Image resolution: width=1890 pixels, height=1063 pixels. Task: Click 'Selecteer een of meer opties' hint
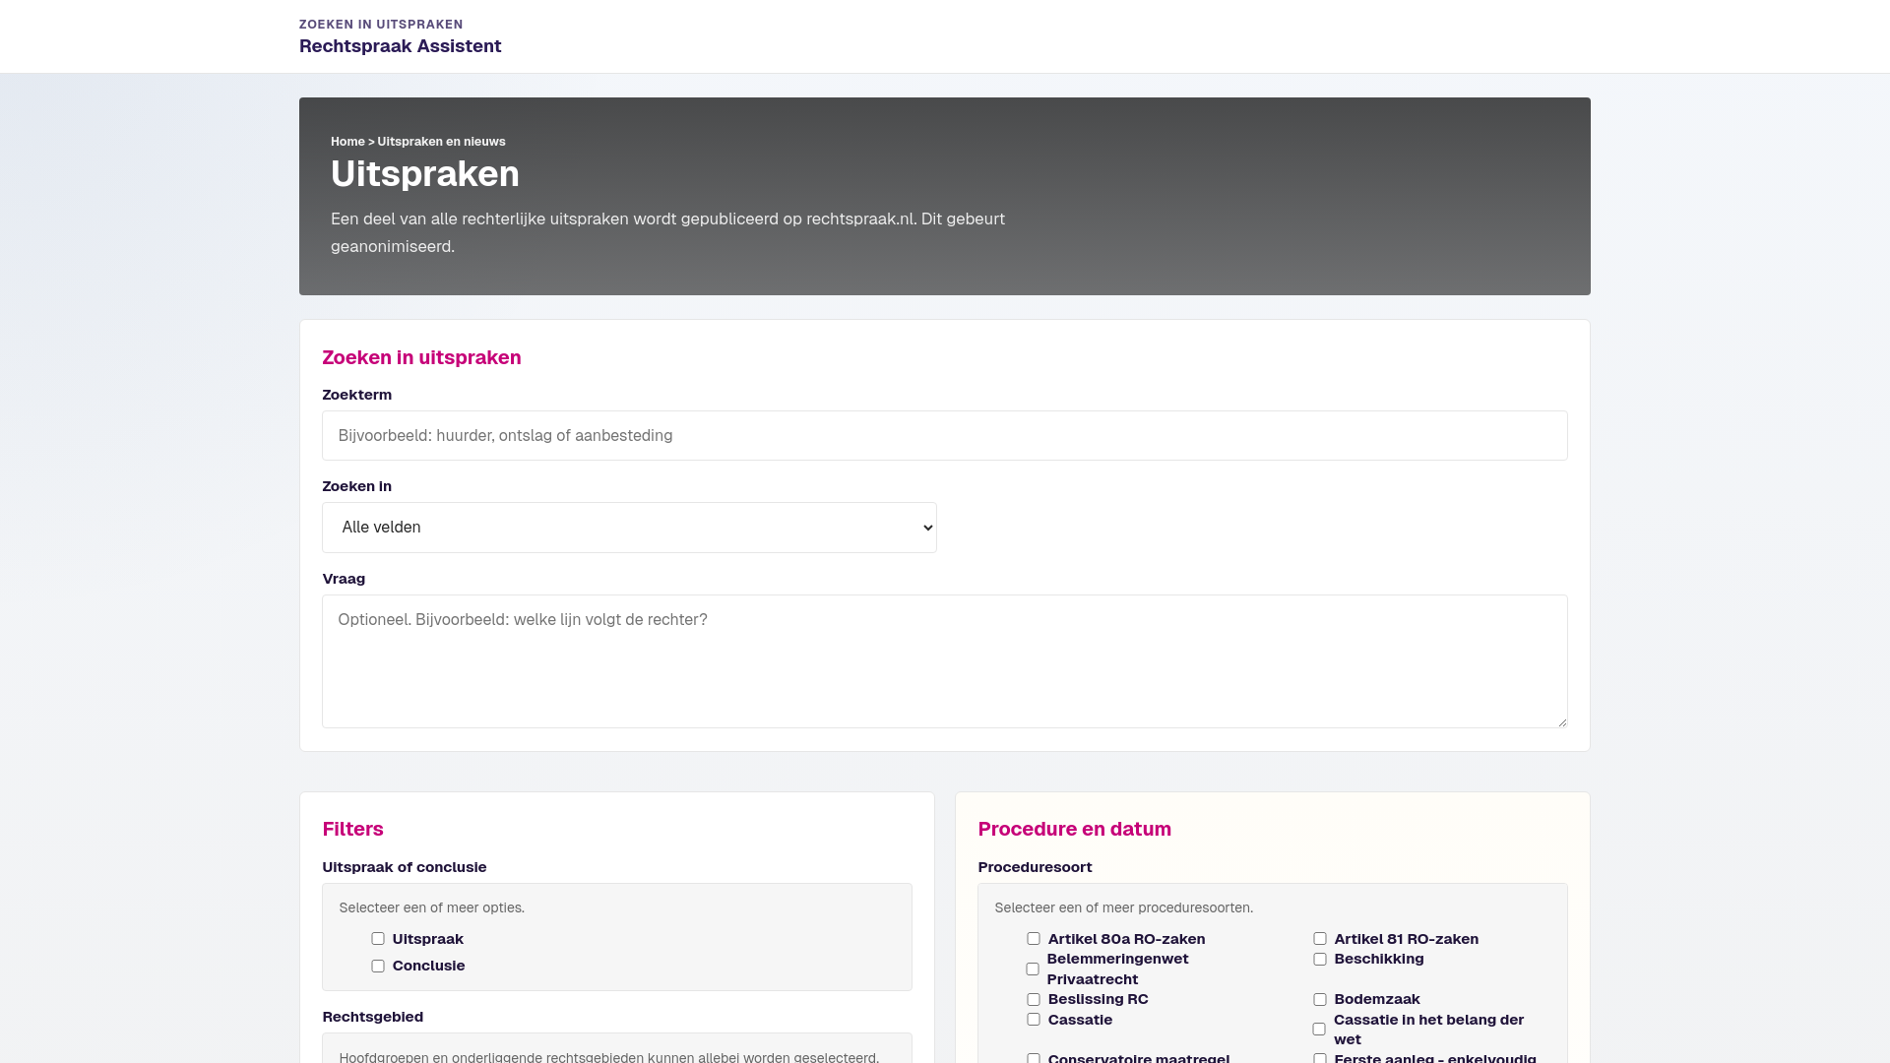click(432, 907)
